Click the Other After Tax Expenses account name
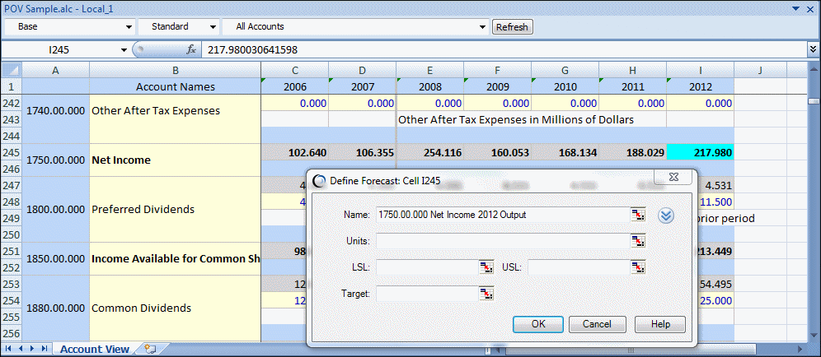The height and width of the screenshot is (357, 821). coord(156,111)
